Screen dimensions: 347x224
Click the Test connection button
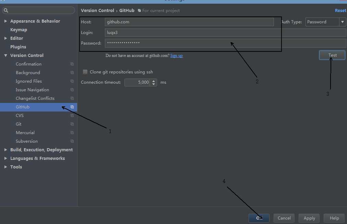tap(332, 55)
